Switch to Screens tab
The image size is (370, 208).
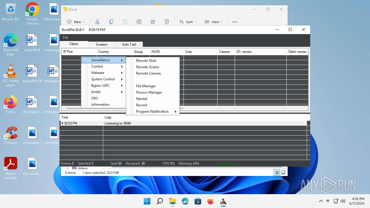[101, 44]
